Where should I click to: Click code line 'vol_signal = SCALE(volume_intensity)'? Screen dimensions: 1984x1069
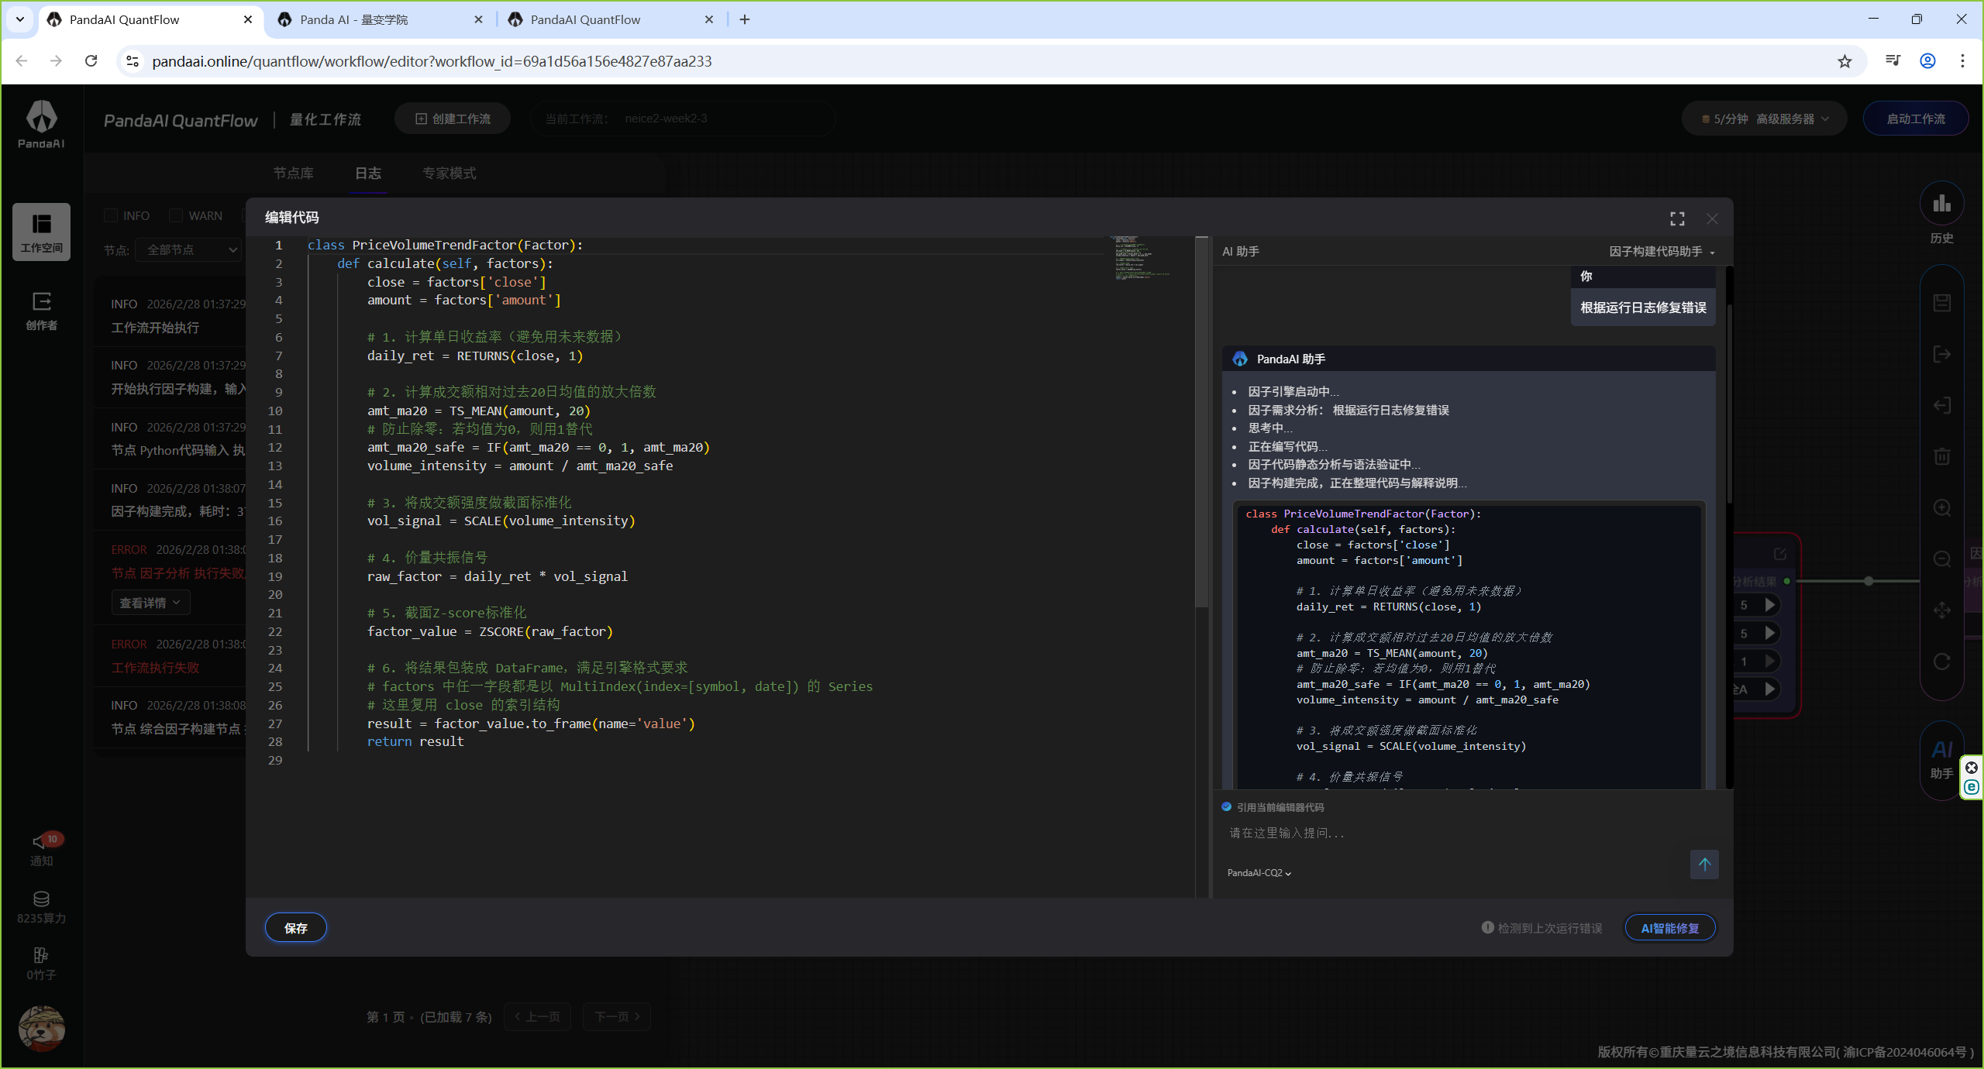(x=501, y=521)
